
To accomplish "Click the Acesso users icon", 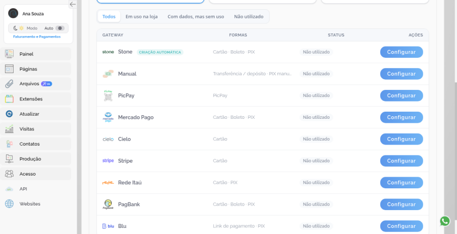I will tap(9, 174).
